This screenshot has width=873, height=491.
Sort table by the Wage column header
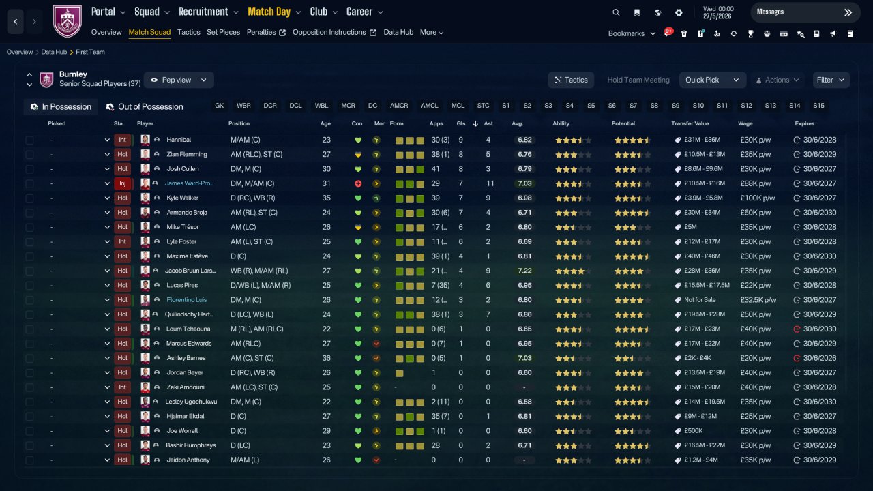click(x=745, y=123)
